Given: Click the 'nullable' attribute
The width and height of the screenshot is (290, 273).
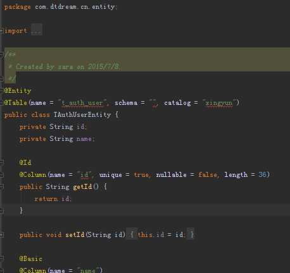Looking at the screenshot, I should tap(172, 174).
